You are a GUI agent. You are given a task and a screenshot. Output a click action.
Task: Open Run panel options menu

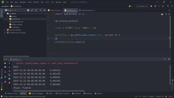pos(165,59)
